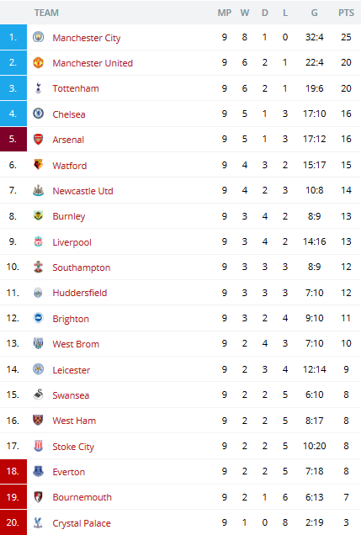Click the Liverpool club crest
The height and width of the screenshot is (535, 361).
coord(38,241)
